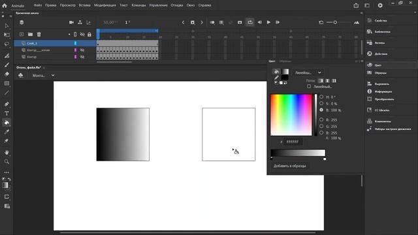Screen dimensions: 418x235
Task: Select the Pen tool
Action: [7, 104]
